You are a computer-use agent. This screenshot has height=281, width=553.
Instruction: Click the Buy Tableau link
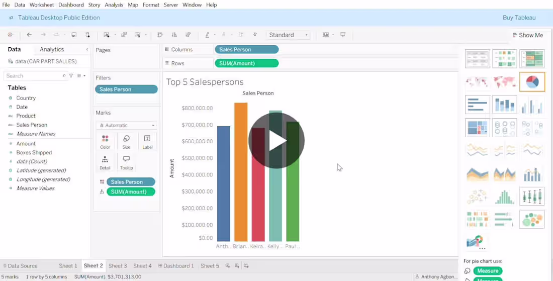pyautogui.click(x=519, y=18)
